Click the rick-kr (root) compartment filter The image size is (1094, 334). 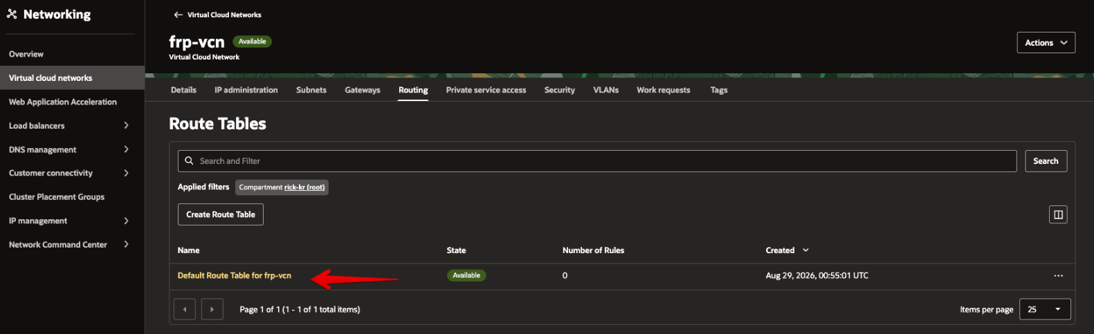pos(304,187)
